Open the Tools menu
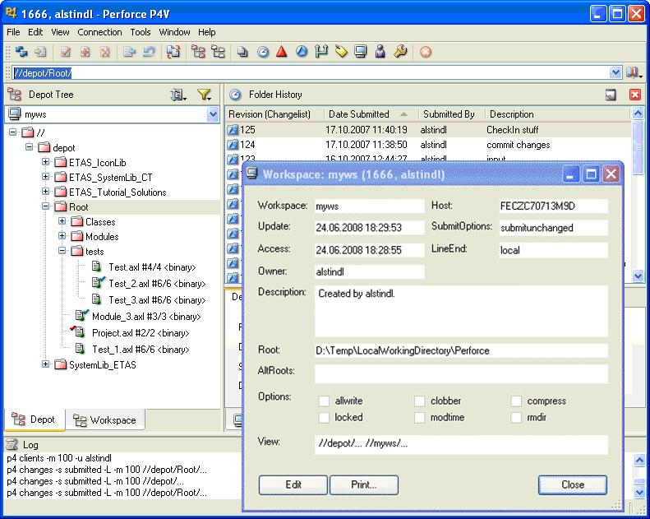The height and width of the screenshot is (519, 650). [141, 32]
